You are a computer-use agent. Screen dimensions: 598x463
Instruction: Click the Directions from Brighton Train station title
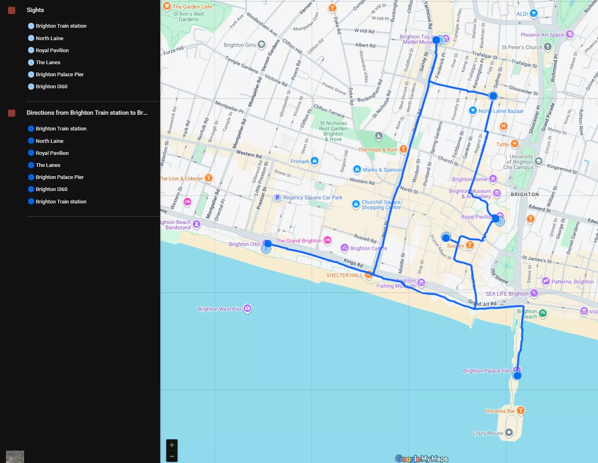87,113
